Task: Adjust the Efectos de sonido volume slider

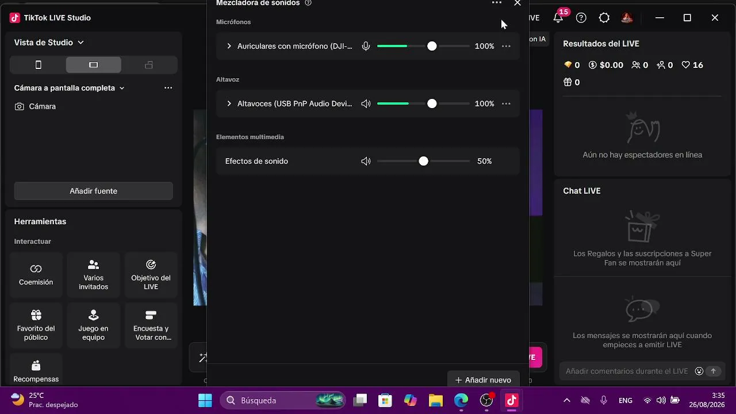Action: [423, 161]
